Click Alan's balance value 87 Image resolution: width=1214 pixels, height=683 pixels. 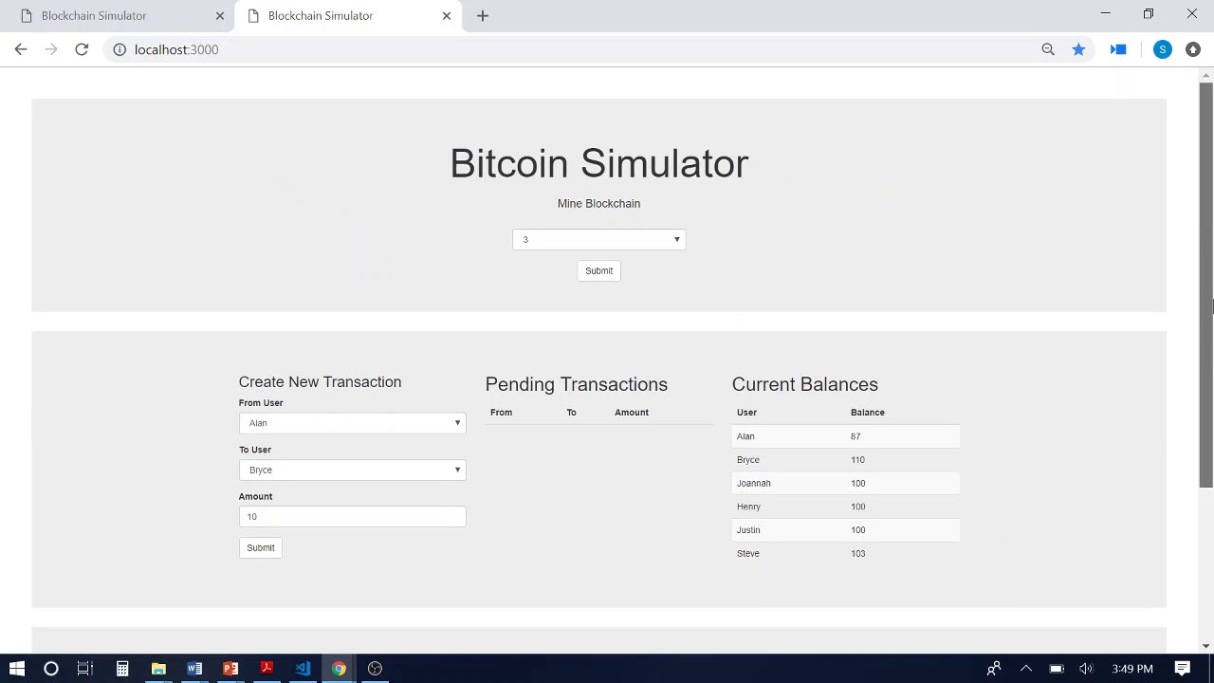855,436
